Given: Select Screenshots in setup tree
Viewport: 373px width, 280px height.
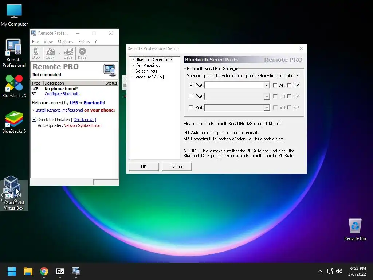Looking at the screenshot, I should pyautogui.click(x=146, y=71).
